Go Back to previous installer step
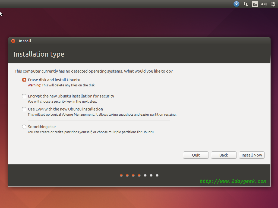This screenshot has height=208, width=278. click(x=224, y=155)
